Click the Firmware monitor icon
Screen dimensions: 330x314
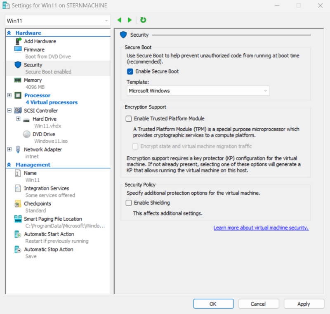pyautogui.click(x=18, y=49)
